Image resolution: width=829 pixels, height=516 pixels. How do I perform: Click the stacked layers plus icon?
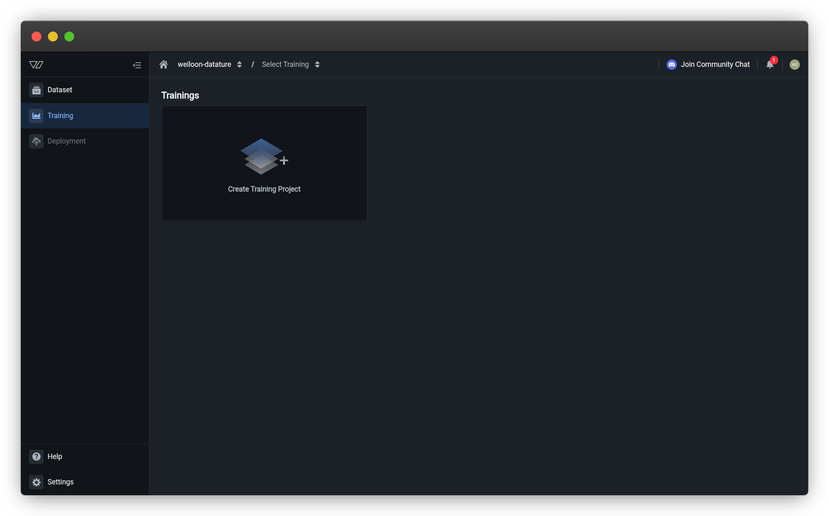tap(264, 157)
